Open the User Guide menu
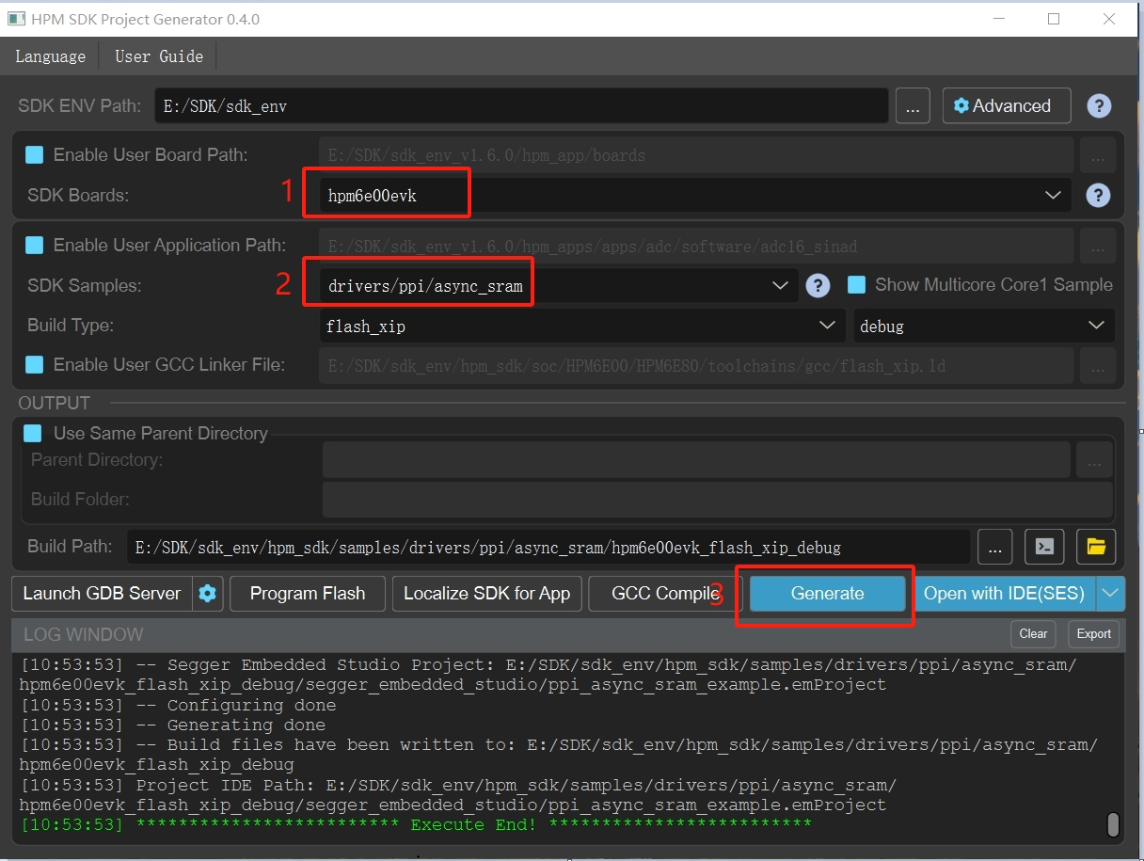The width and height of the screenshot is (1144, 861). pyautogui.click(x=159, y=56)
